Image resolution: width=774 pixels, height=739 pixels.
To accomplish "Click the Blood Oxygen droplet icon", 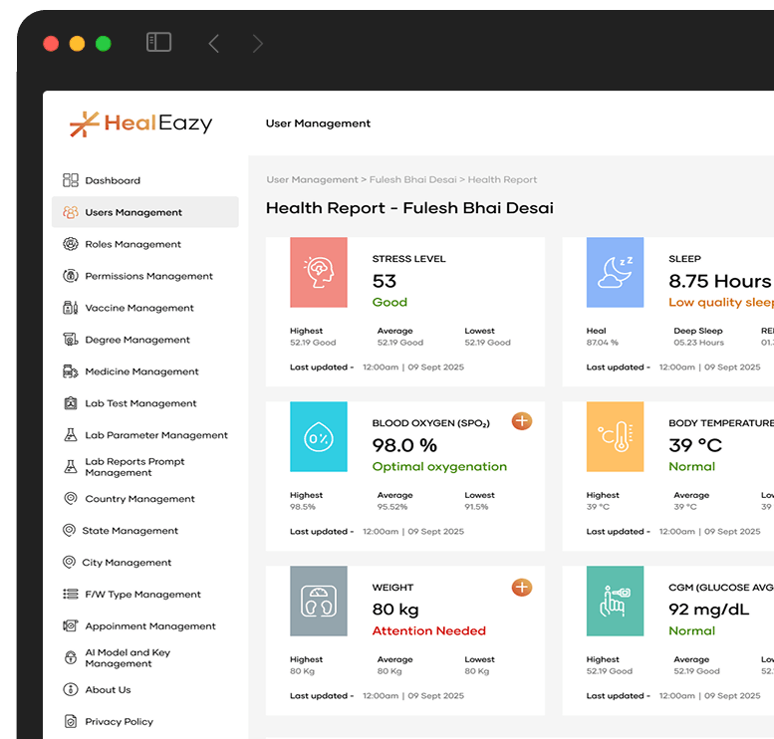I will click(319, 436).
